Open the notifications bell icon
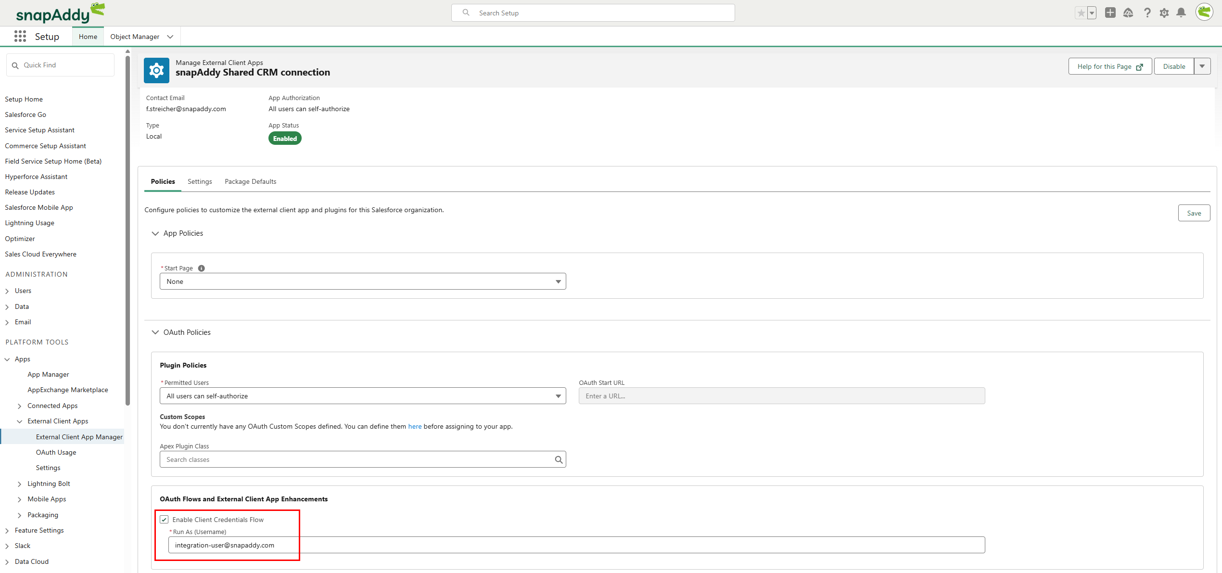Viewport: 1222px width, 573px height. (1181, 13)
